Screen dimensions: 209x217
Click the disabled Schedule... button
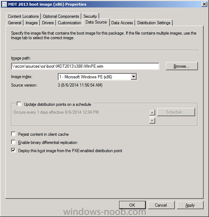[176, 112]
